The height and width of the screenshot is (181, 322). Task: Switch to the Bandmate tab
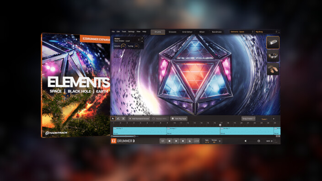[217, 32]
